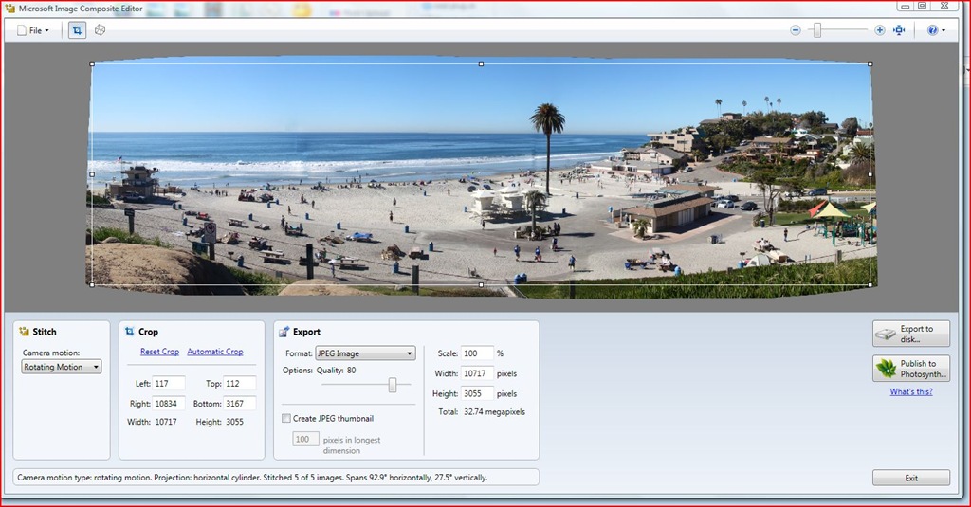971x507 pixels.
Task: Click the 3D cube orientation tool icon
Action: 100,30
